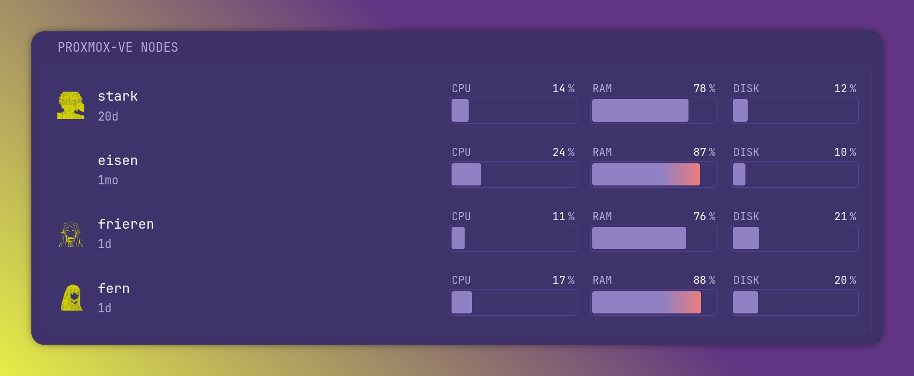Click stark's RAM usage bar
The image size is (914, 376).
point(654,110)
